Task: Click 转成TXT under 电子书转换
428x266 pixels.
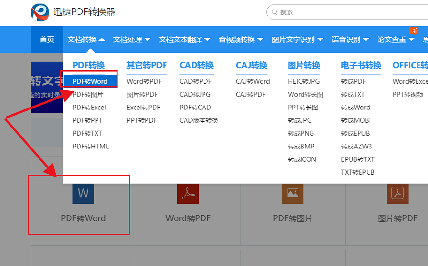Action: pos(353,95)
